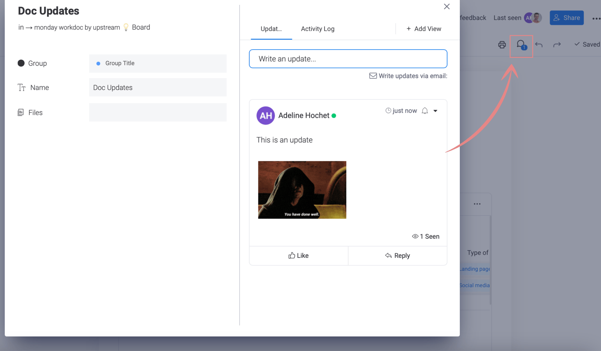
Task: Toggle notifications with the bell icon
Action: (424, 110)
